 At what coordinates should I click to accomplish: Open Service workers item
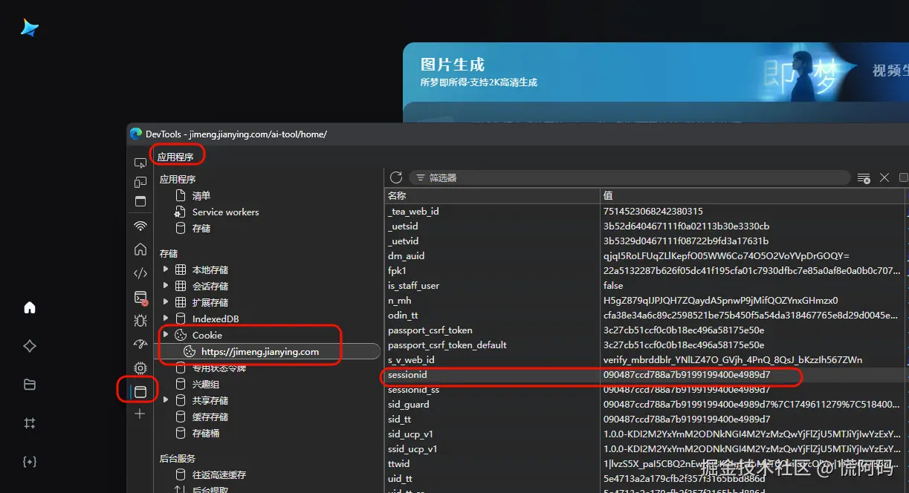pyautogui.click(x=225, y=212)
